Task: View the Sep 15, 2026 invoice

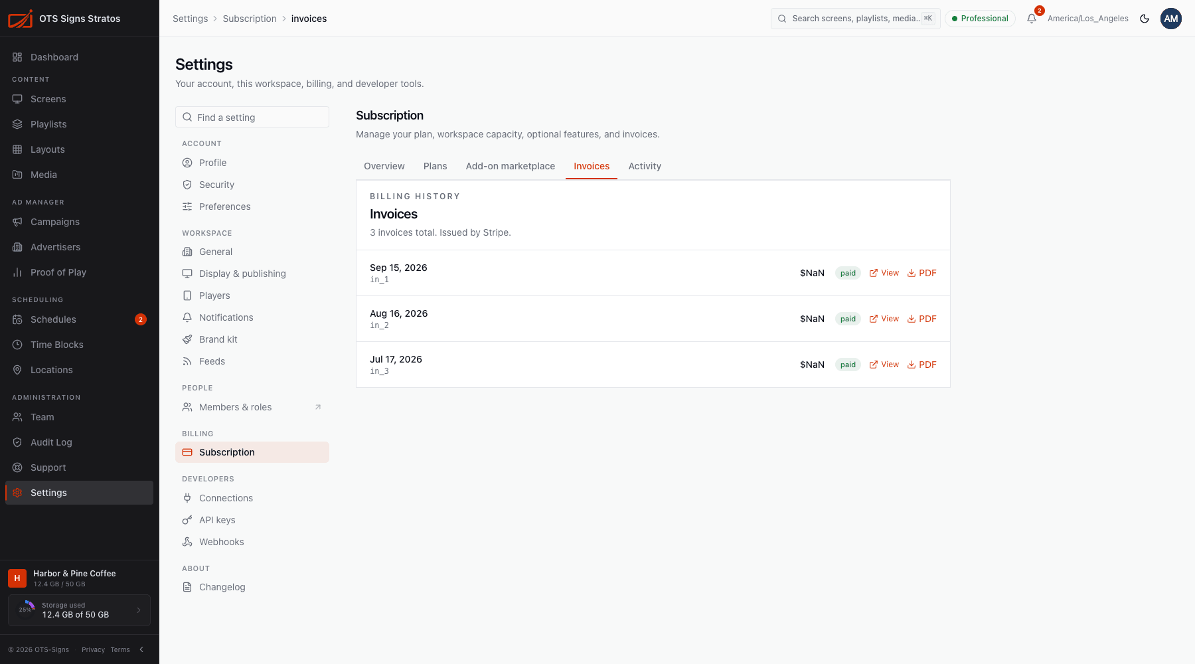Action: click(x=884, y=273)
